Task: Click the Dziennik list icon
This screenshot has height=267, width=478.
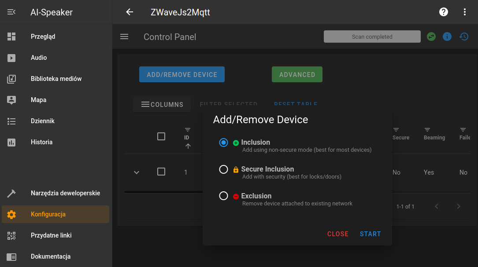Action: point(11,121)
